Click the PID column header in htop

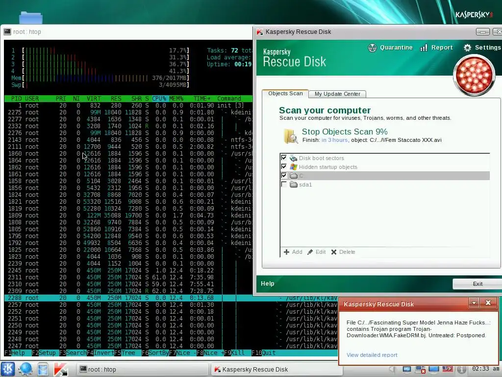click(x=16, y=98)
